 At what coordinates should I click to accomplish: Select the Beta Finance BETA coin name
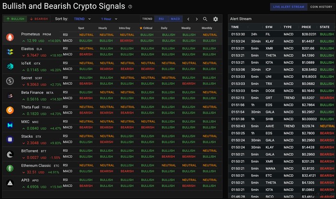(37, 92)
